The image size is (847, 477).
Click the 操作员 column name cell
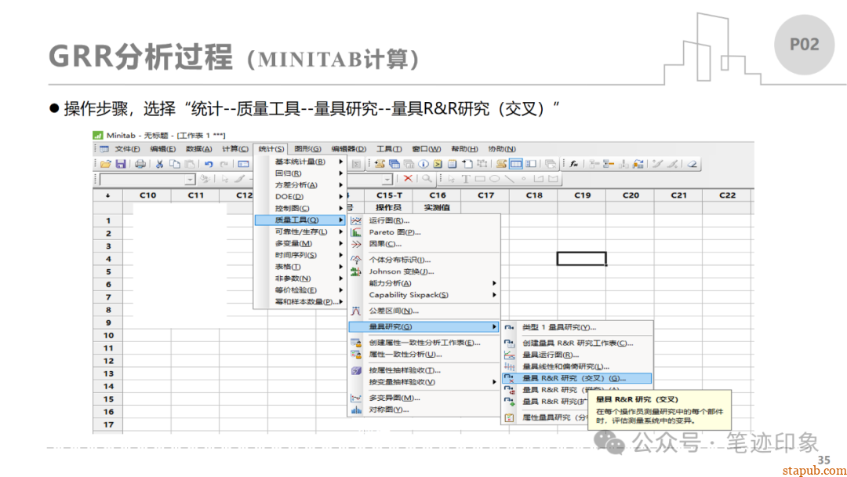(388, 207)
